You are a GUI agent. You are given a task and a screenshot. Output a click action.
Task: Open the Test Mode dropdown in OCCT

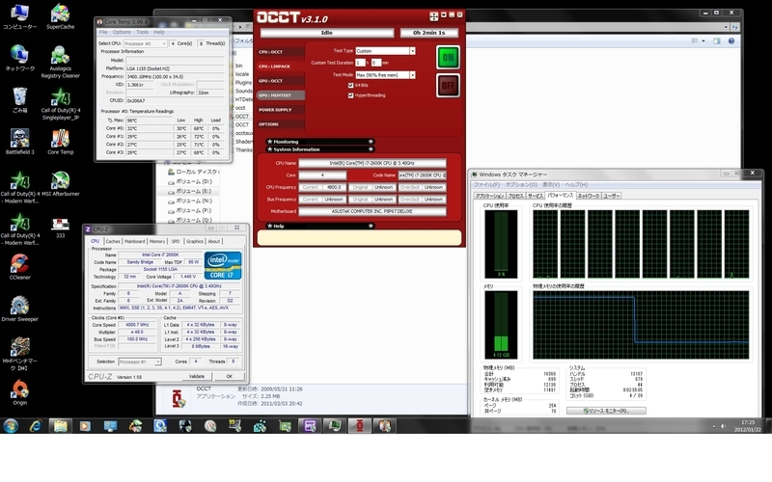click(x=412, y=75)
